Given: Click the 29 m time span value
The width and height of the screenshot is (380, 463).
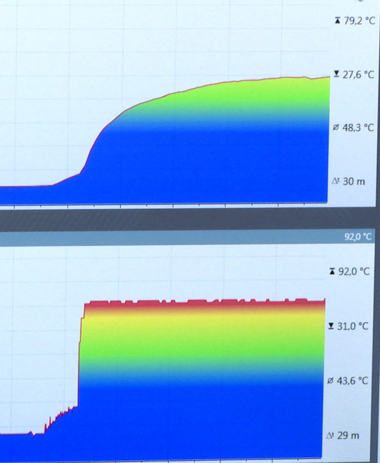Looking at the screenshot, I should pos(348,435).
